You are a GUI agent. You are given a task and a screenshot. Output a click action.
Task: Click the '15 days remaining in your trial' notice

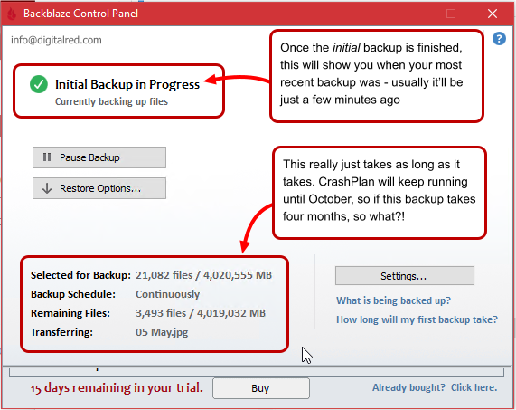pos(117,388)
